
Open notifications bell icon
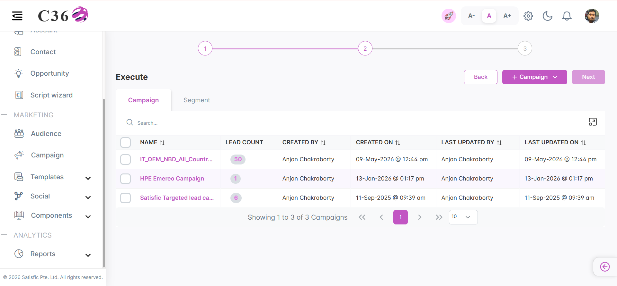coord(567,16)
